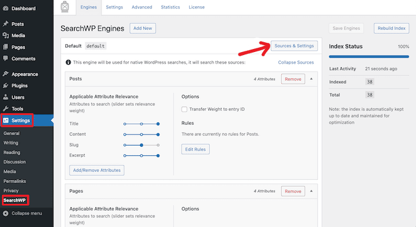This screenshot has width=416, height=227.
Task: Open the Advanced tab
Action: pos(142,7)
